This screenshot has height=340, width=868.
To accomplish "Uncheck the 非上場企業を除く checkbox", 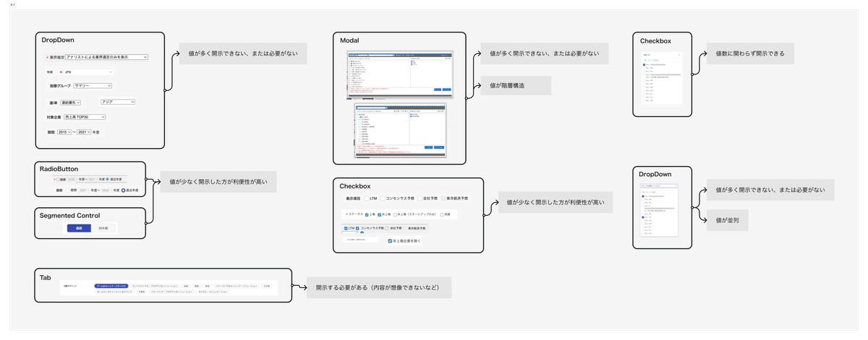I will click(390, 240).
